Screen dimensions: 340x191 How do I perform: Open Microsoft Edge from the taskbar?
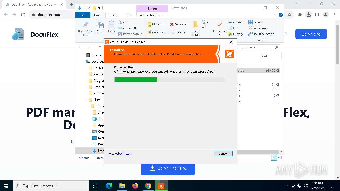point(109,186)
